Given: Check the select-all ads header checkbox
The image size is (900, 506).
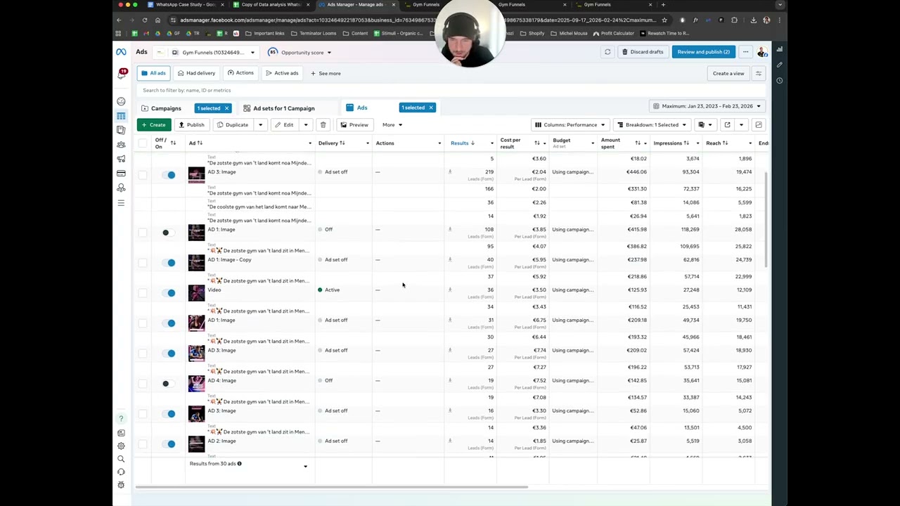Looking at the screenshot, I should pyautogui.click(x=143, y=143).
